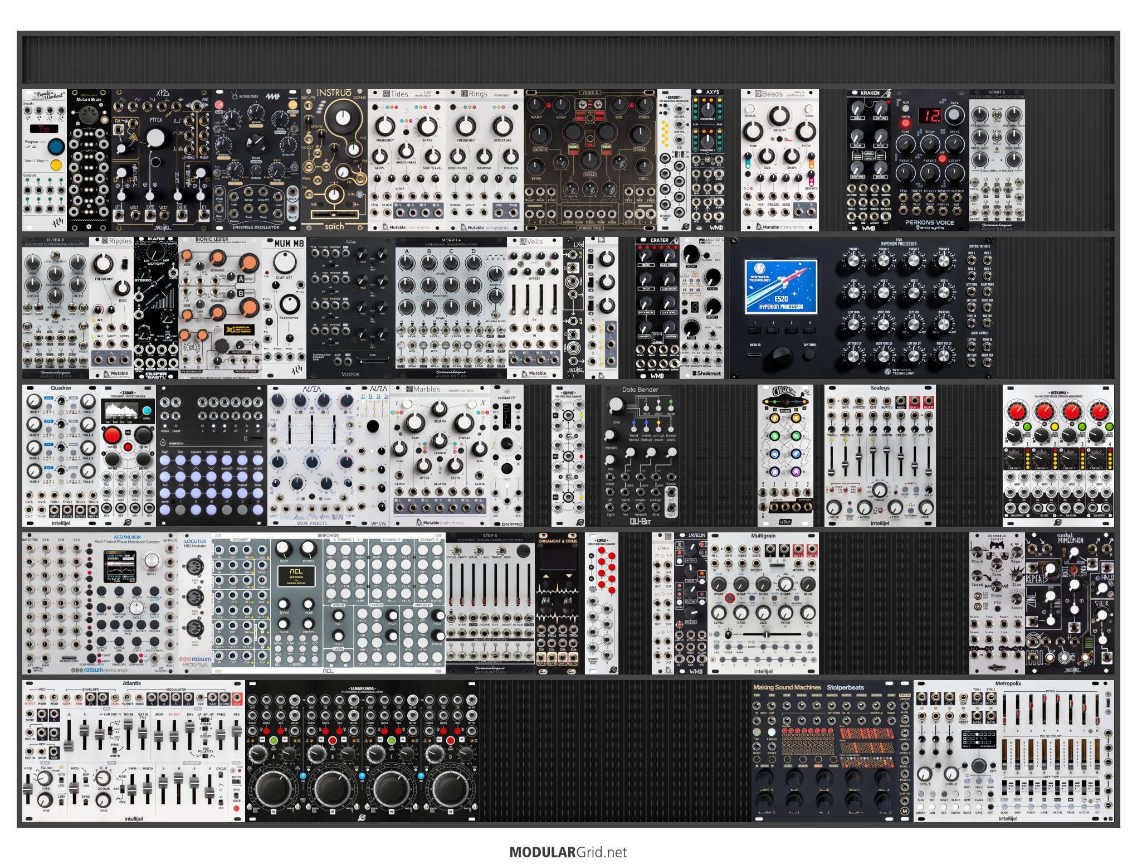Select the Desmodus Versio module
This screenshot has width=1137, height=864.
coord(997,604)
